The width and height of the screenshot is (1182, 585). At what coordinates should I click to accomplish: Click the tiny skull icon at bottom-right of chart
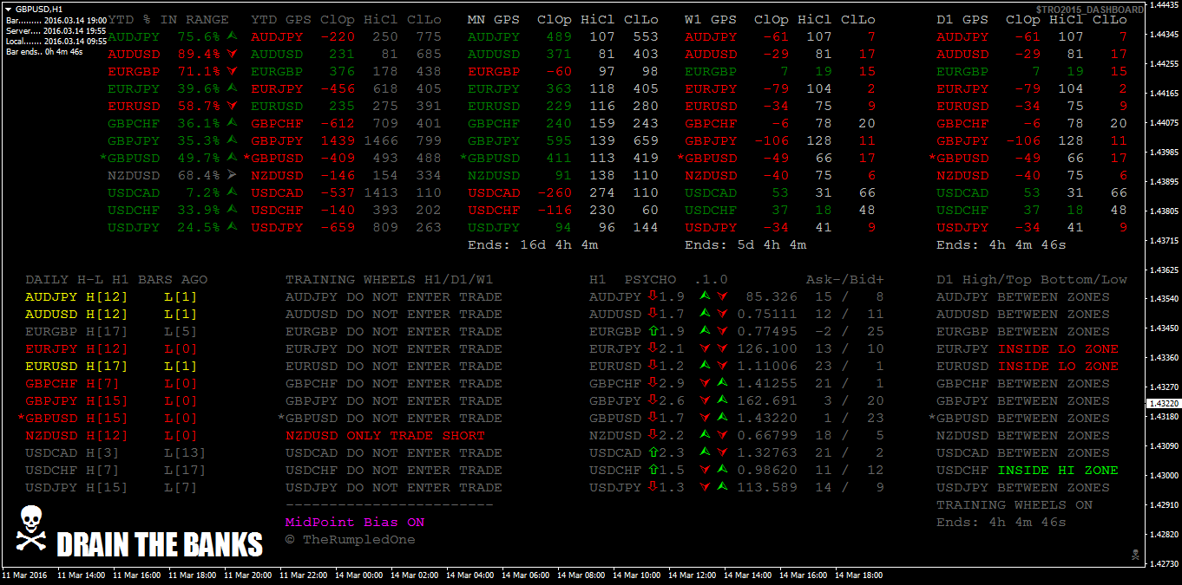point(1133,553)
